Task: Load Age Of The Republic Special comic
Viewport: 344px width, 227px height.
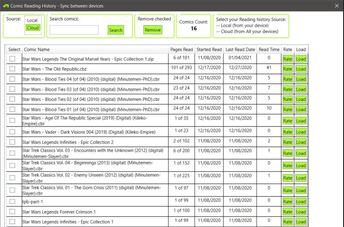Action: tap(301, 121)
